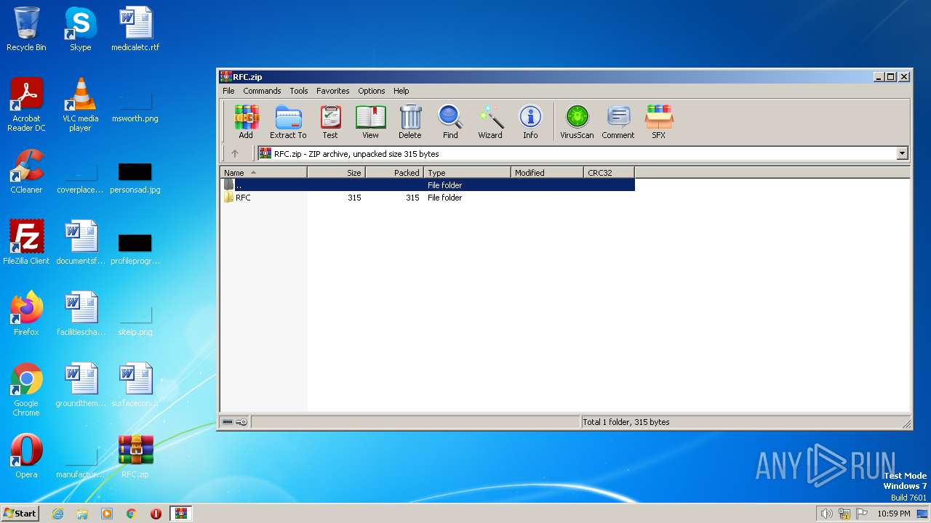Open the Favorites menu
The height and width of the screenshot is (523, 931).
(333, 91)
